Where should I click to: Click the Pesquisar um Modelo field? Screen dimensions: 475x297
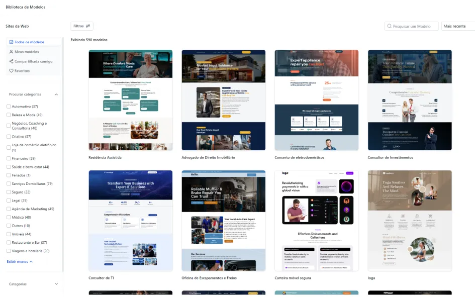click(x=411, y=26)
